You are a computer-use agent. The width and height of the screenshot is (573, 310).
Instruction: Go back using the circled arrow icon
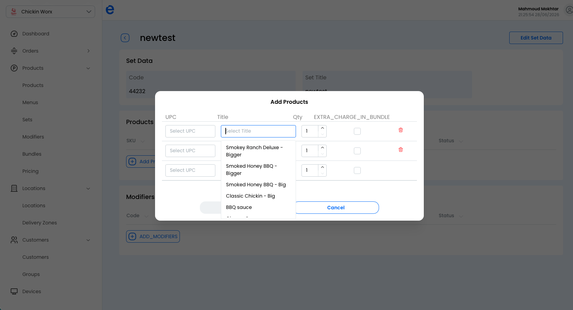125,38
